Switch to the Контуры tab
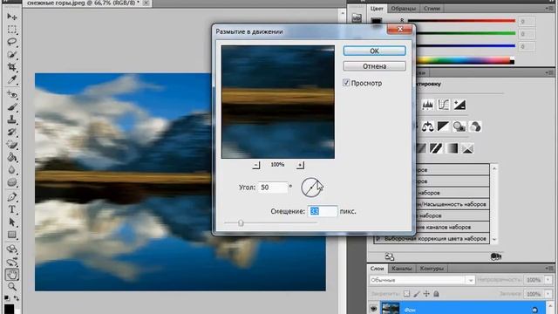 click(432, 269)
